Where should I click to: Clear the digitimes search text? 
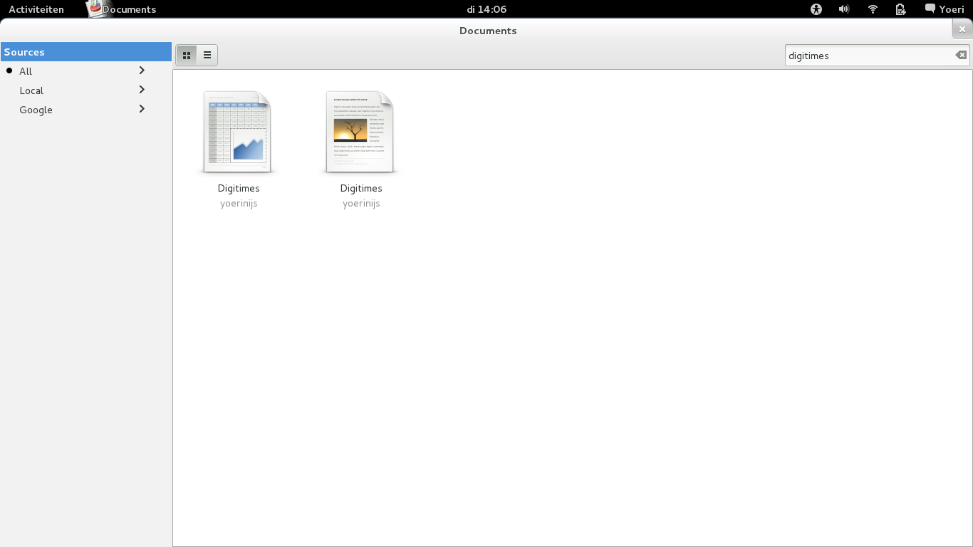click(x=961, y=55)
